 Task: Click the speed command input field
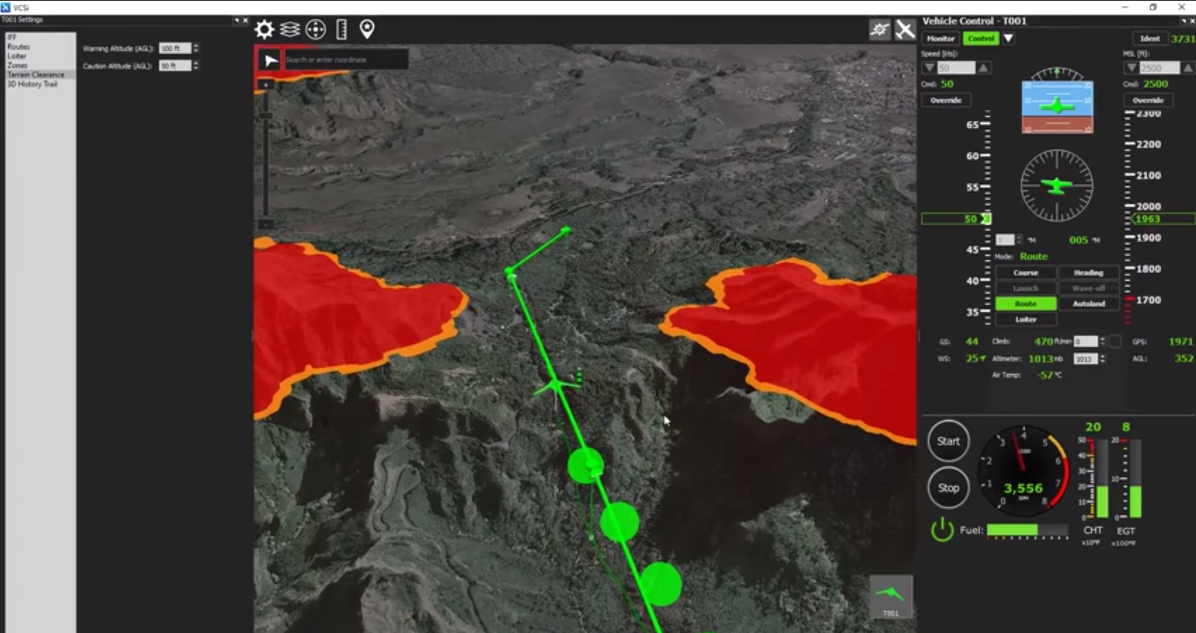click(956, 68)
